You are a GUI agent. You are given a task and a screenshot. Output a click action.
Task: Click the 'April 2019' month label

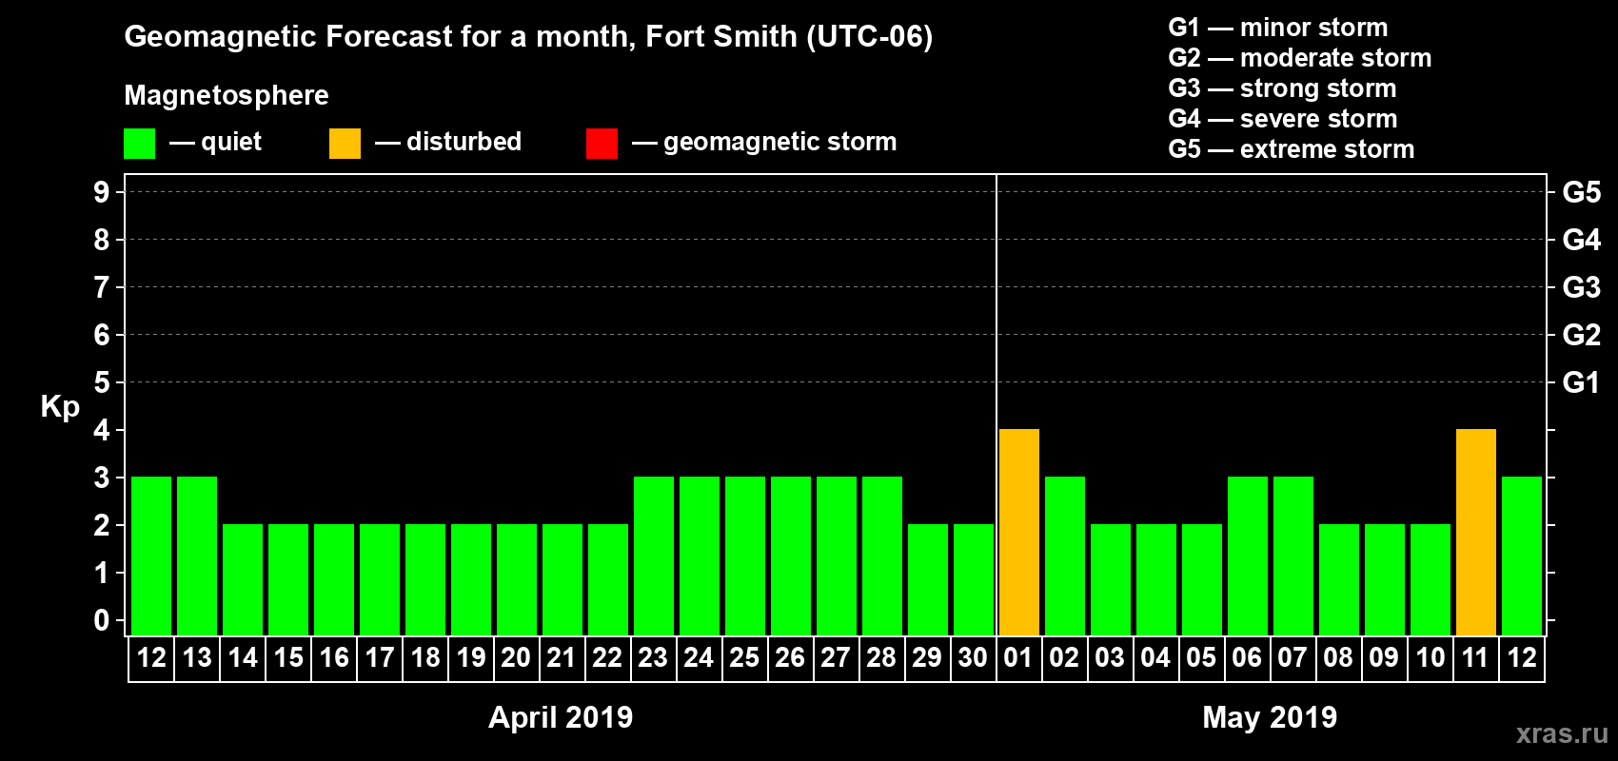click(x=561, y=717)
